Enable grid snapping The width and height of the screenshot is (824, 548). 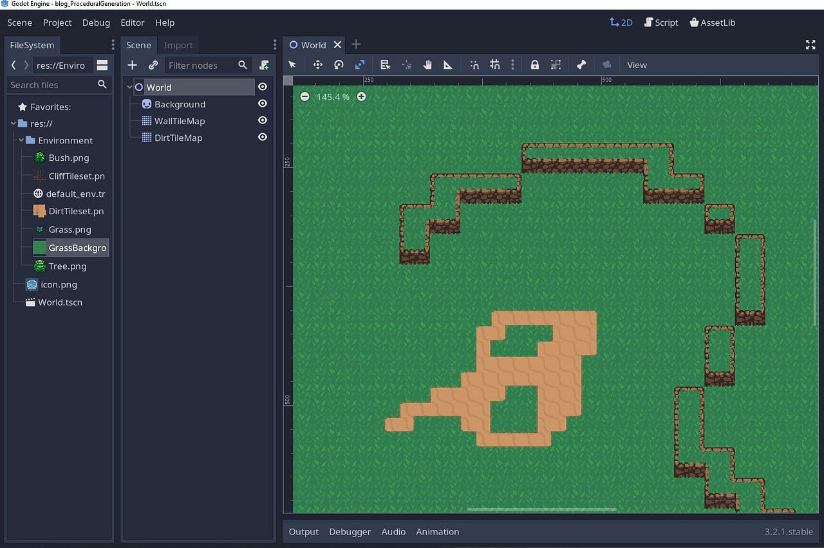coord(496,65)
